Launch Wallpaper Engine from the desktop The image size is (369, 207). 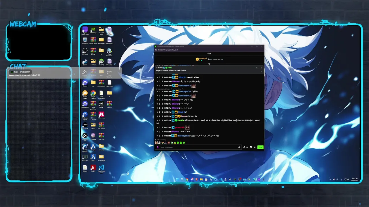tap(85, 116)
